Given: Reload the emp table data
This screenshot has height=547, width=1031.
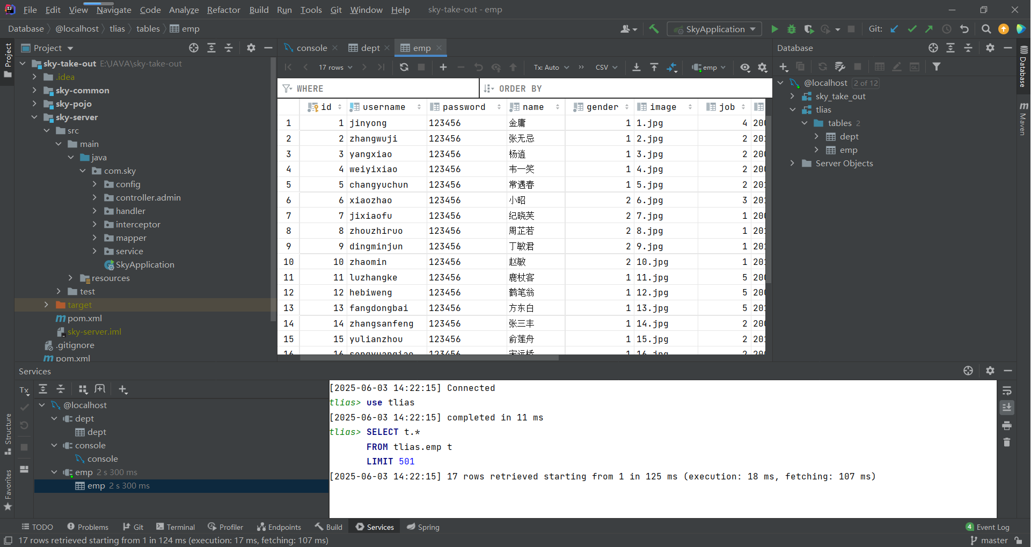Looking at the screenshot, I should point(404,67).
